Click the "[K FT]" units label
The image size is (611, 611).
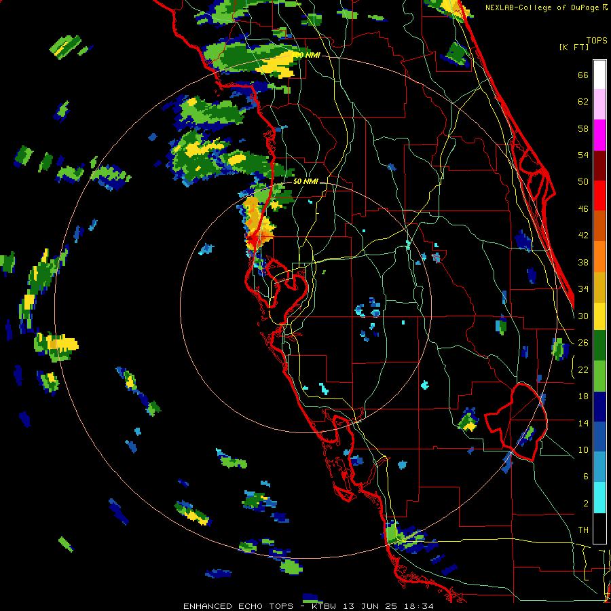click(x=574, y=47)
